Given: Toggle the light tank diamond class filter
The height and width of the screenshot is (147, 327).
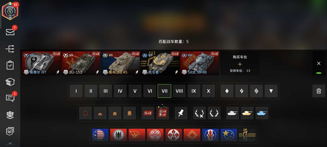Looking at the screenshot, I should 227,91.
